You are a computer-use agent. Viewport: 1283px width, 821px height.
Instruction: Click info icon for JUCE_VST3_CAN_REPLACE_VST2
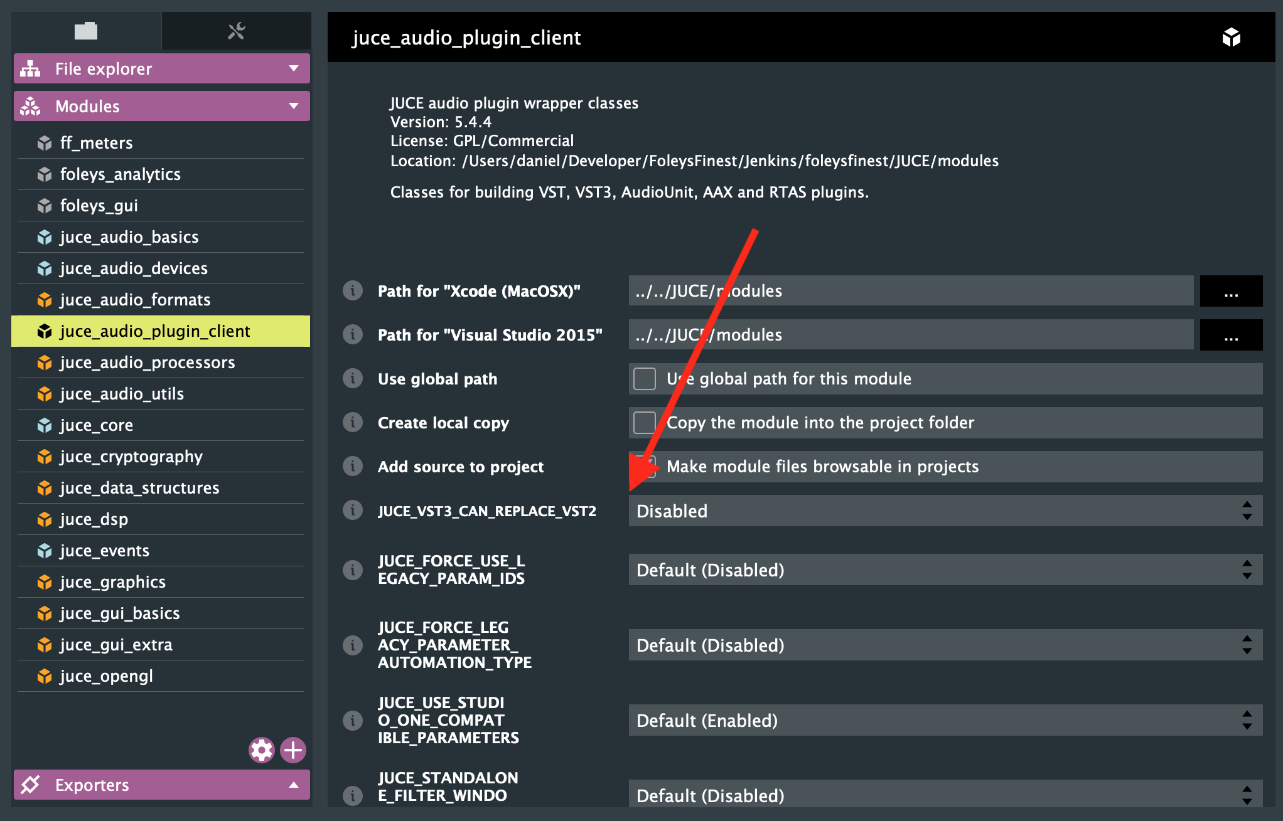pyautogui.click(x=353, y=511)
